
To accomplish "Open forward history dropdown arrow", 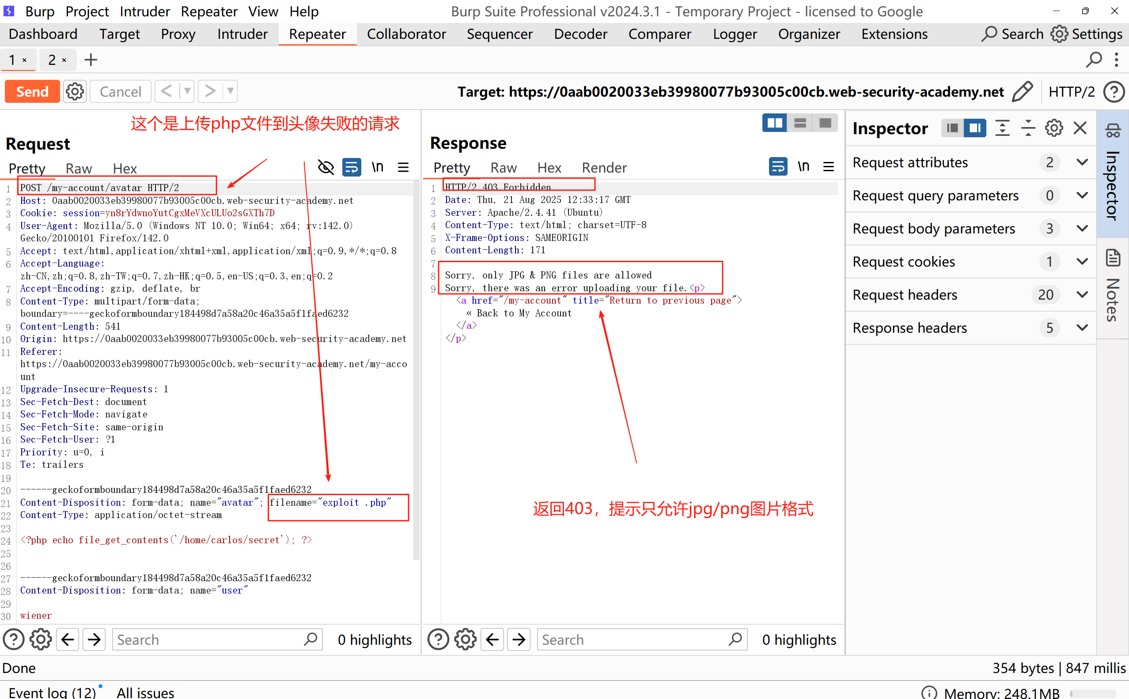I will 230,91.
